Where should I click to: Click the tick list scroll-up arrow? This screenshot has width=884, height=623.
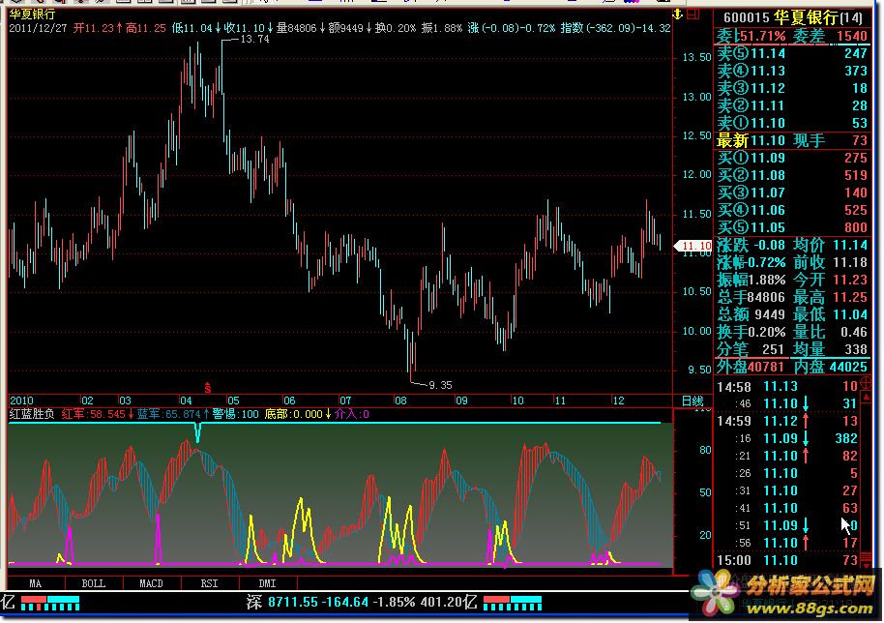coord(867,397)
